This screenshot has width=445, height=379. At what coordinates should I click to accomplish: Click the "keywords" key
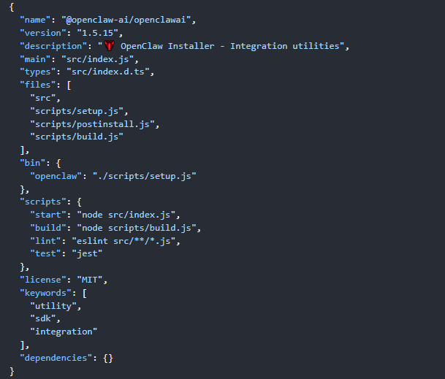(44, 291)
